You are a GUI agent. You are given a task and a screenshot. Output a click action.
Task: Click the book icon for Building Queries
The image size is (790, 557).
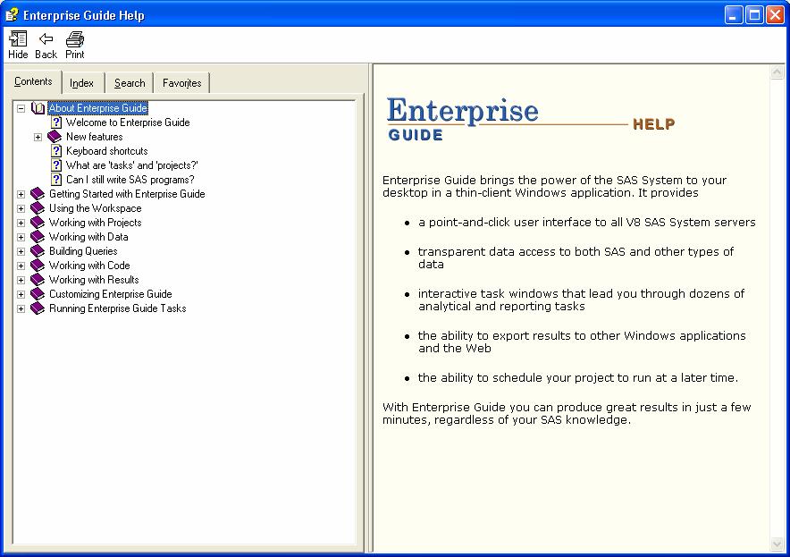point(38,251)
